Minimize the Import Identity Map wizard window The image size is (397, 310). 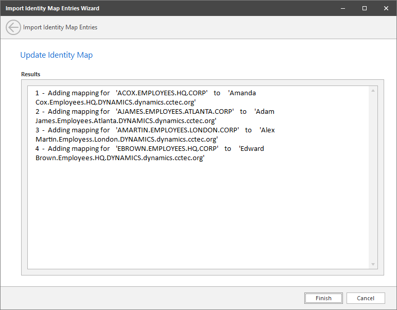pos(343,8)
